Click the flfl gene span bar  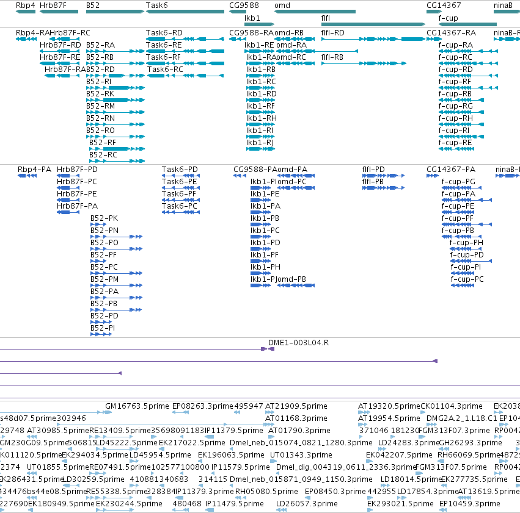(373, 24)
